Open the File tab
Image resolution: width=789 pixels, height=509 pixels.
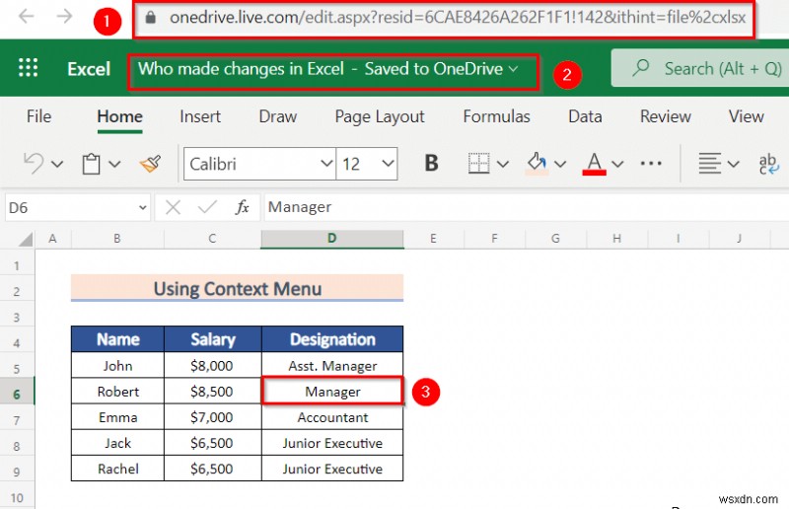click(x=38, y=116)
